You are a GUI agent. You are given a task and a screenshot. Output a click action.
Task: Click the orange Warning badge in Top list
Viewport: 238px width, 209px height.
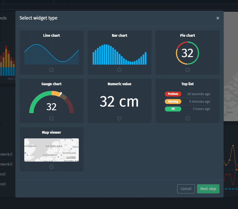173,101
